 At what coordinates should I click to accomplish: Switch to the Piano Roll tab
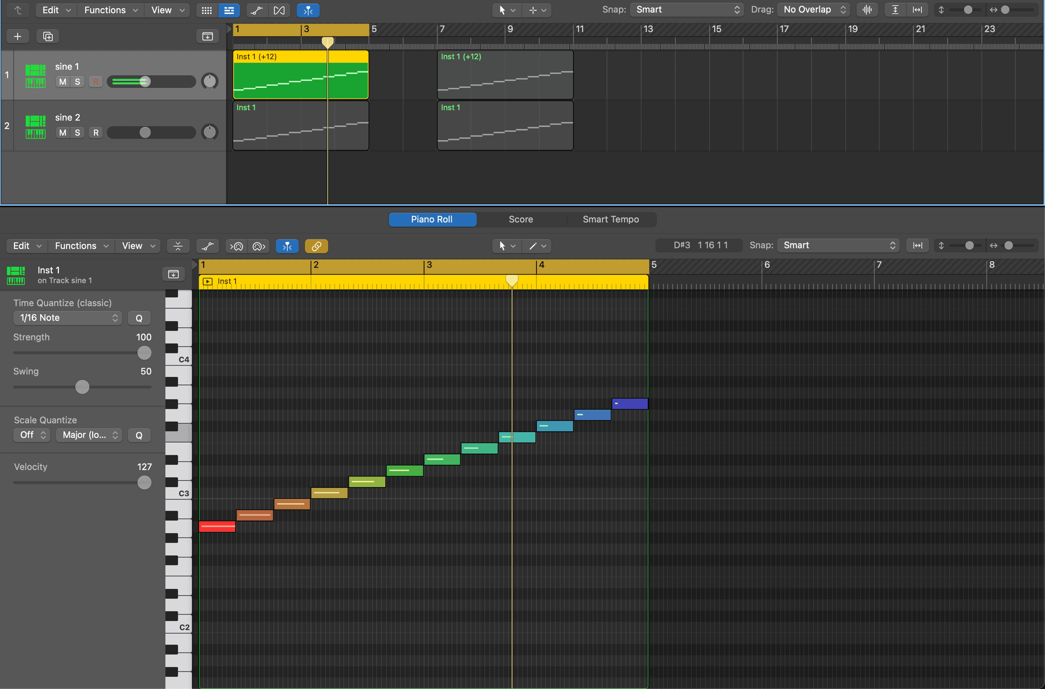pos(432,220)
